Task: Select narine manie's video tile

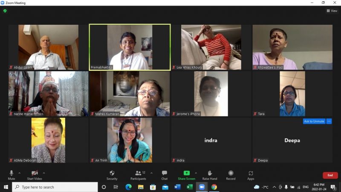Action: tap(48, 93)
